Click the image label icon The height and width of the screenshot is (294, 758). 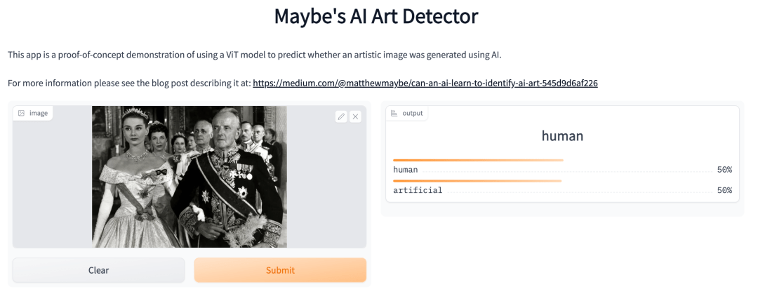[x=21, y=113]
